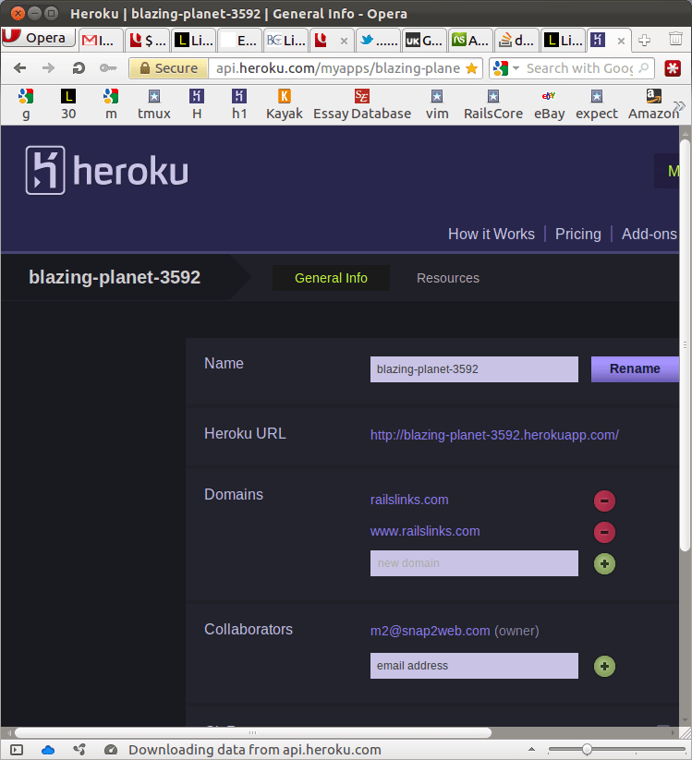The width and height of the screenshot is (692, 760).
Task: Add new domain with plus button
Action: [604, 563]
